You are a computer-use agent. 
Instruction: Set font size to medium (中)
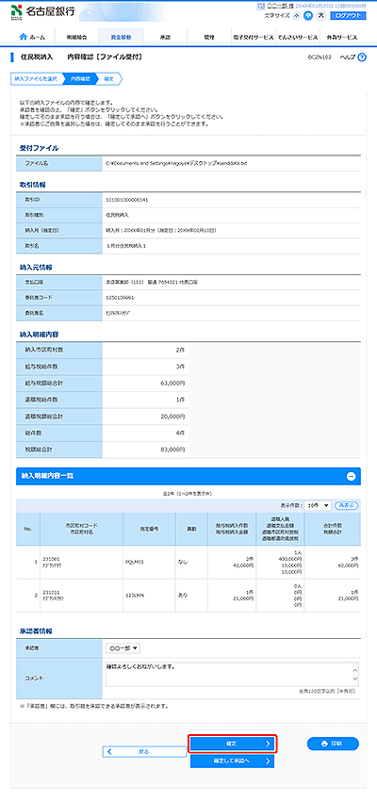tap(308, 15)
